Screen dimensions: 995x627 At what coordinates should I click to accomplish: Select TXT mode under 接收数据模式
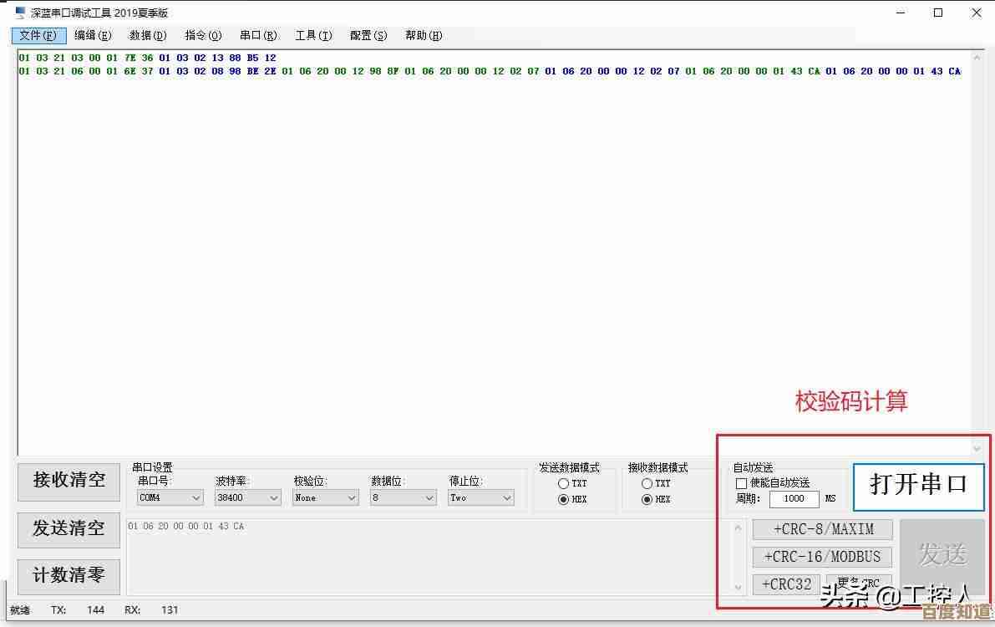pyautogui.click(x=647, y=483)
